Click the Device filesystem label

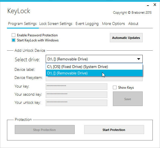[28, 77]
